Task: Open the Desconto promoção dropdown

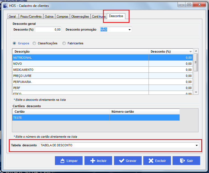Action: click(x=129, y=29)
